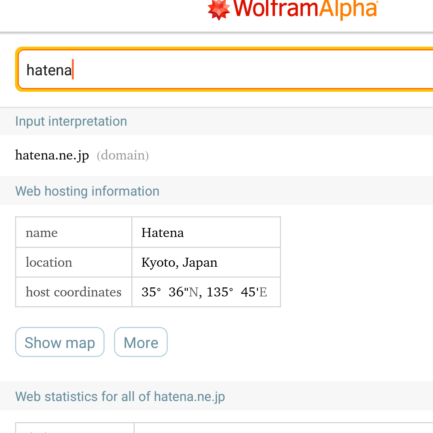This screenshot has height=433, width=433.
Task: Click the Web statistics for hatena.ne.jp heading
Action: [120, 397]
